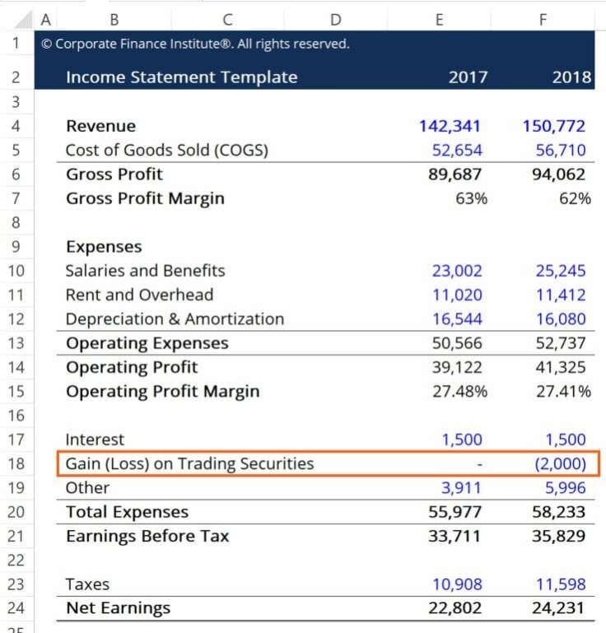The width and height of the screenshot is (606, 633).
Task: Select the 2017 Operating Profit Margin 27.48%
Action: point(459,391)
